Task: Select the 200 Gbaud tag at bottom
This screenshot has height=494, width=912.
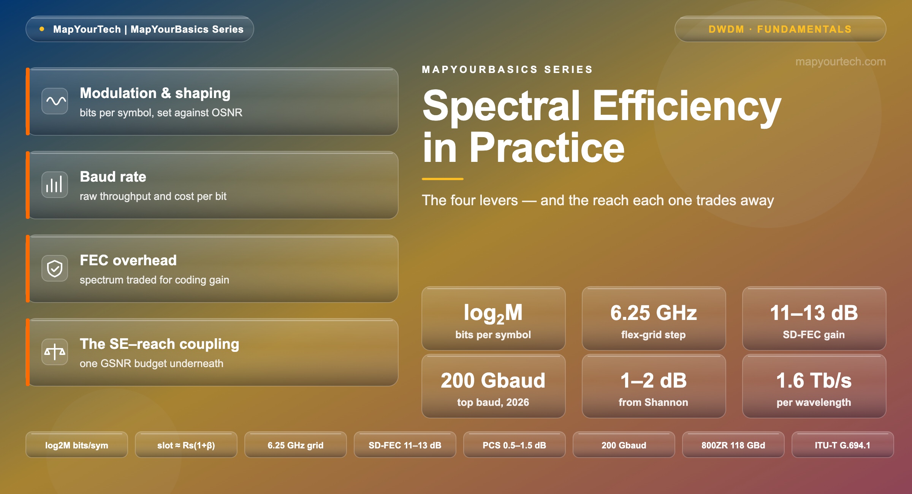Action: [624, 445]
